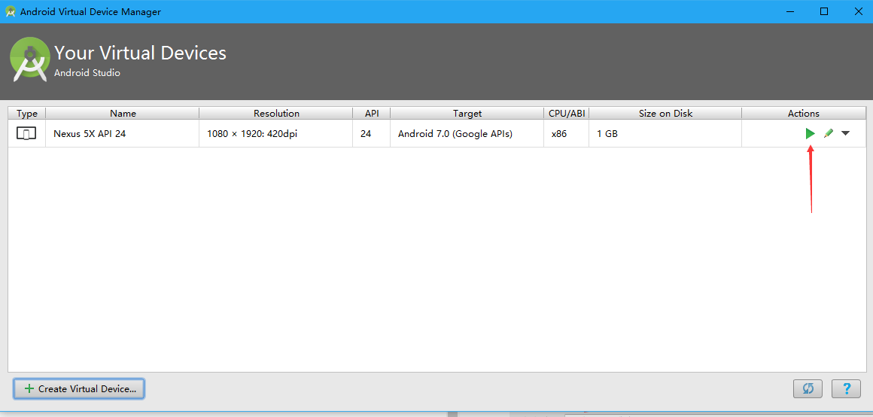Sort by API column header
Viewport: 873px width, 417px height.
[x=371, y=113]
